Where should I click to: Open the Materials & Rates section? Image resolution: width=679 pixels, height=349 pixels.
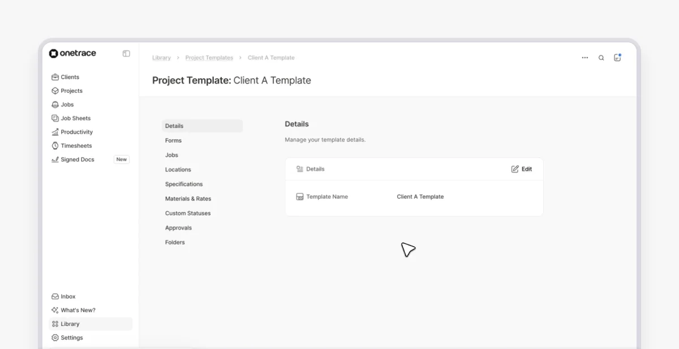tap(187, 199)
